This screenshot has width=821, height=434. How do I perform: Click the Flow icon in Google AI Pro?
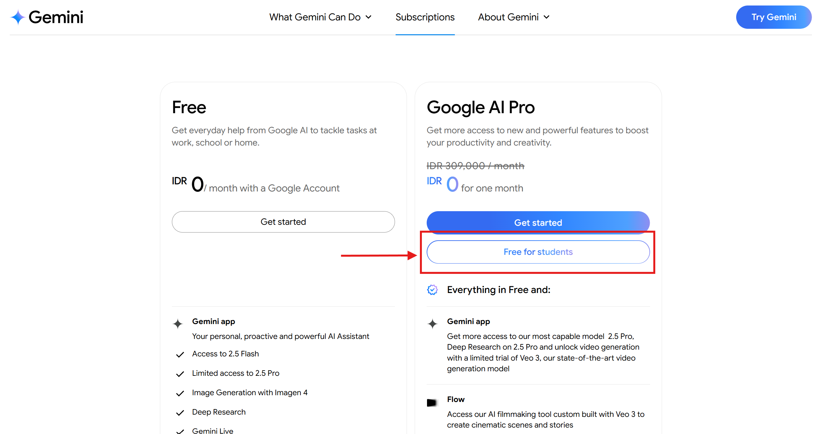click(432, 403)
